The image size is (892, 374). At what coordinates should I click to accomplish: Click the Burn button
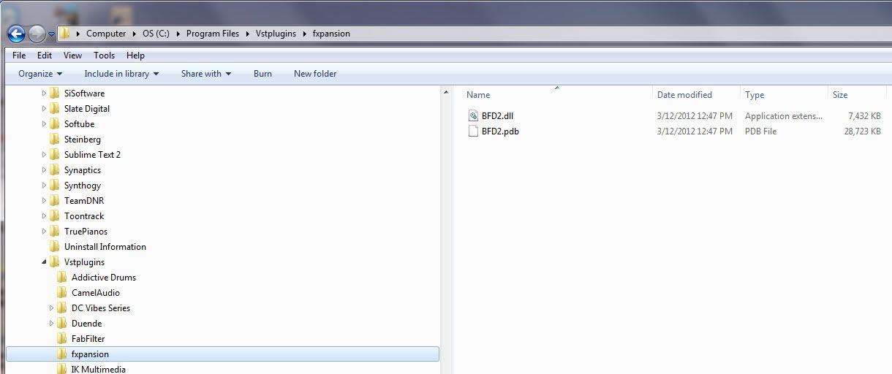click(262, 74)
